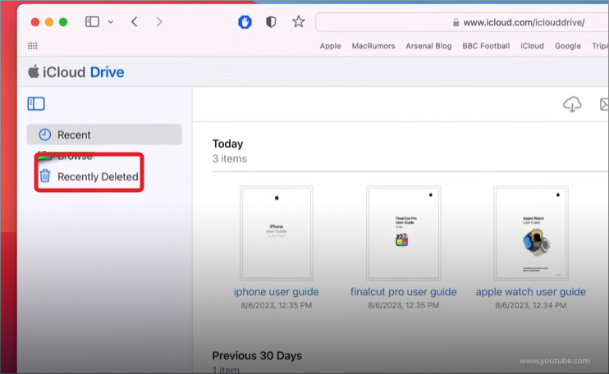Screen dimensions: 609x374
Task: Open the Arsenal Blog bookmark
Action: pyautogui.click(x=428, y=46)
